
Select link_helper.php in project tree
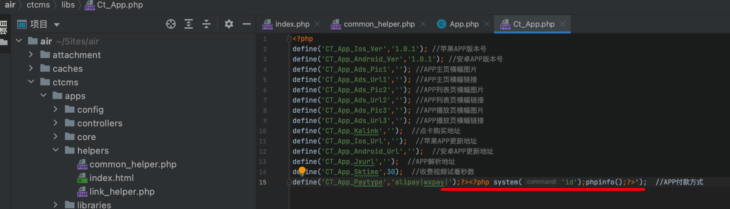pyautogui.click(x=122, y=191)
